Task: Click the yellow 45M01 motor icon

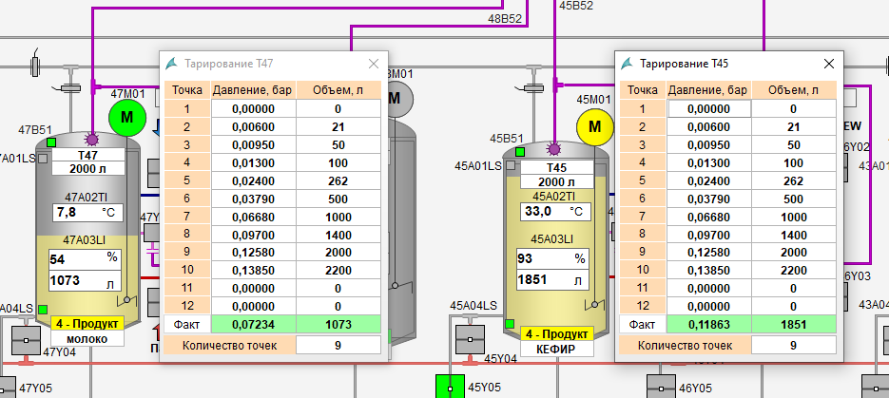Action: point(595,125)
